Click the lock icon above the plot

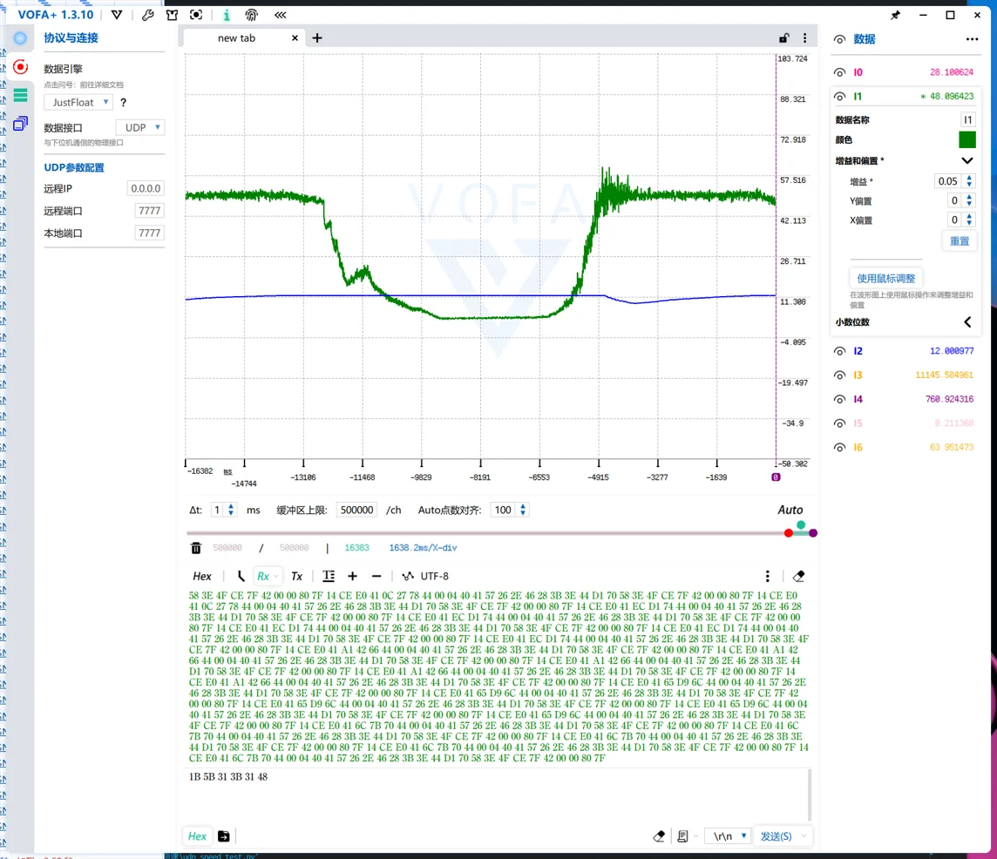click(784, 38)
